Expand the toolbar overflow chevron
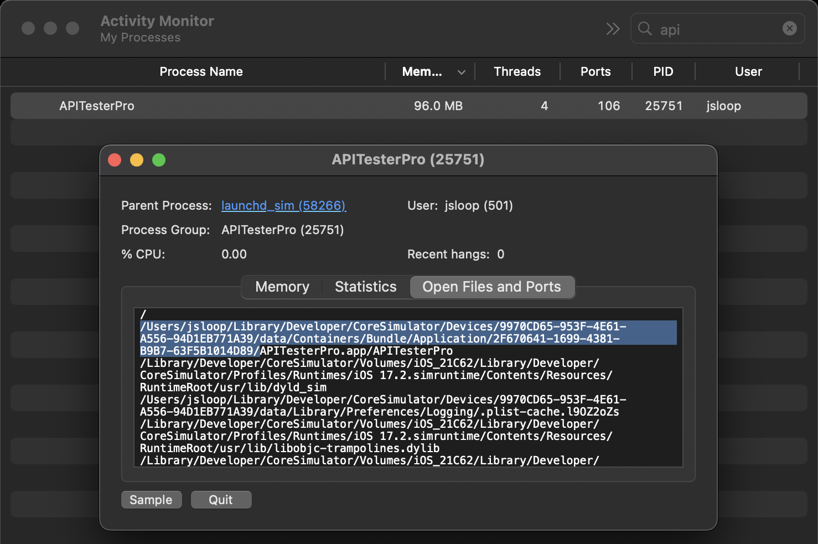 click(x=613, y=29)
